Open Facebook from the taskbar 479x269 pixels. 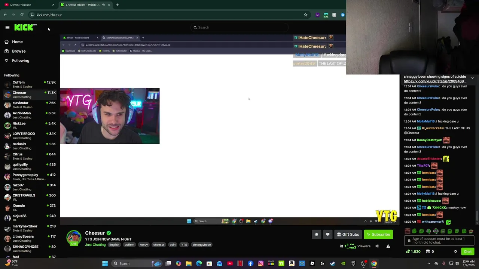pyautogui.click(x=250, y=263)
